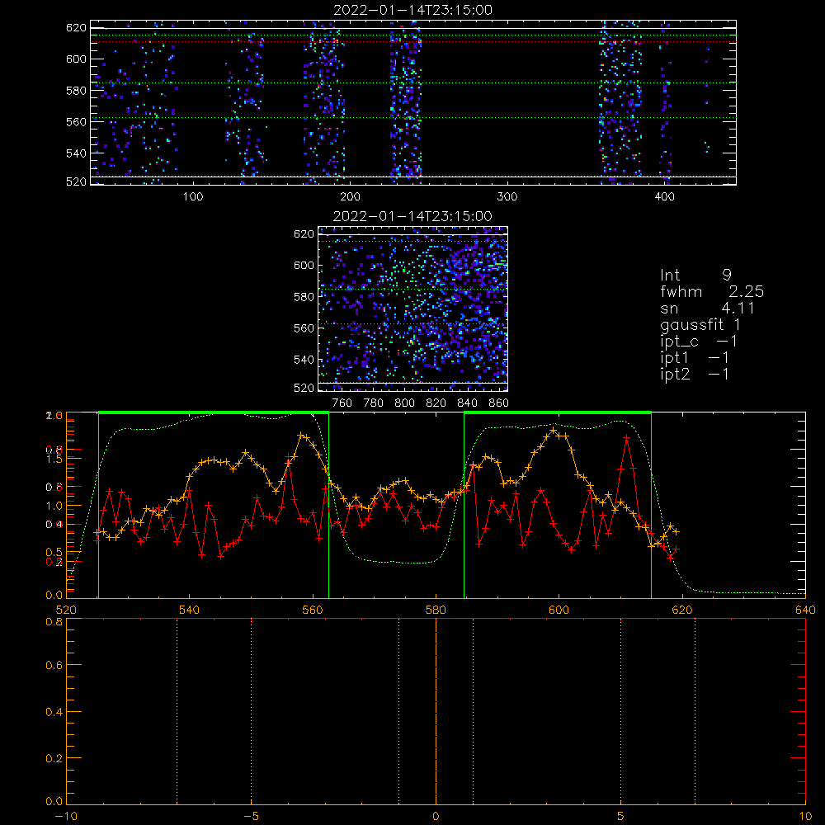Click x-axis label 820 on middle plot
This screenshot has width=825, height=825.
tap(436, 403)
